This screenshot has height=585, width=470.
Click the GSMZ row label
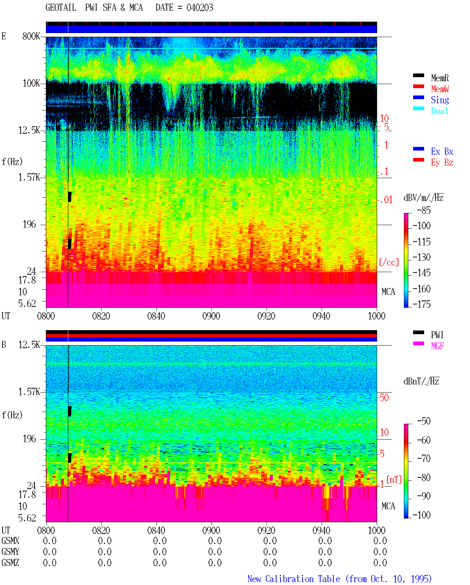[10, 563]
